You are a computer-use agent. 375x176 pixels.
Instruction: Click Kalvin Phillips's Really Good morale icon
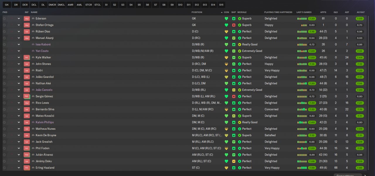click(x=239, y=122)
